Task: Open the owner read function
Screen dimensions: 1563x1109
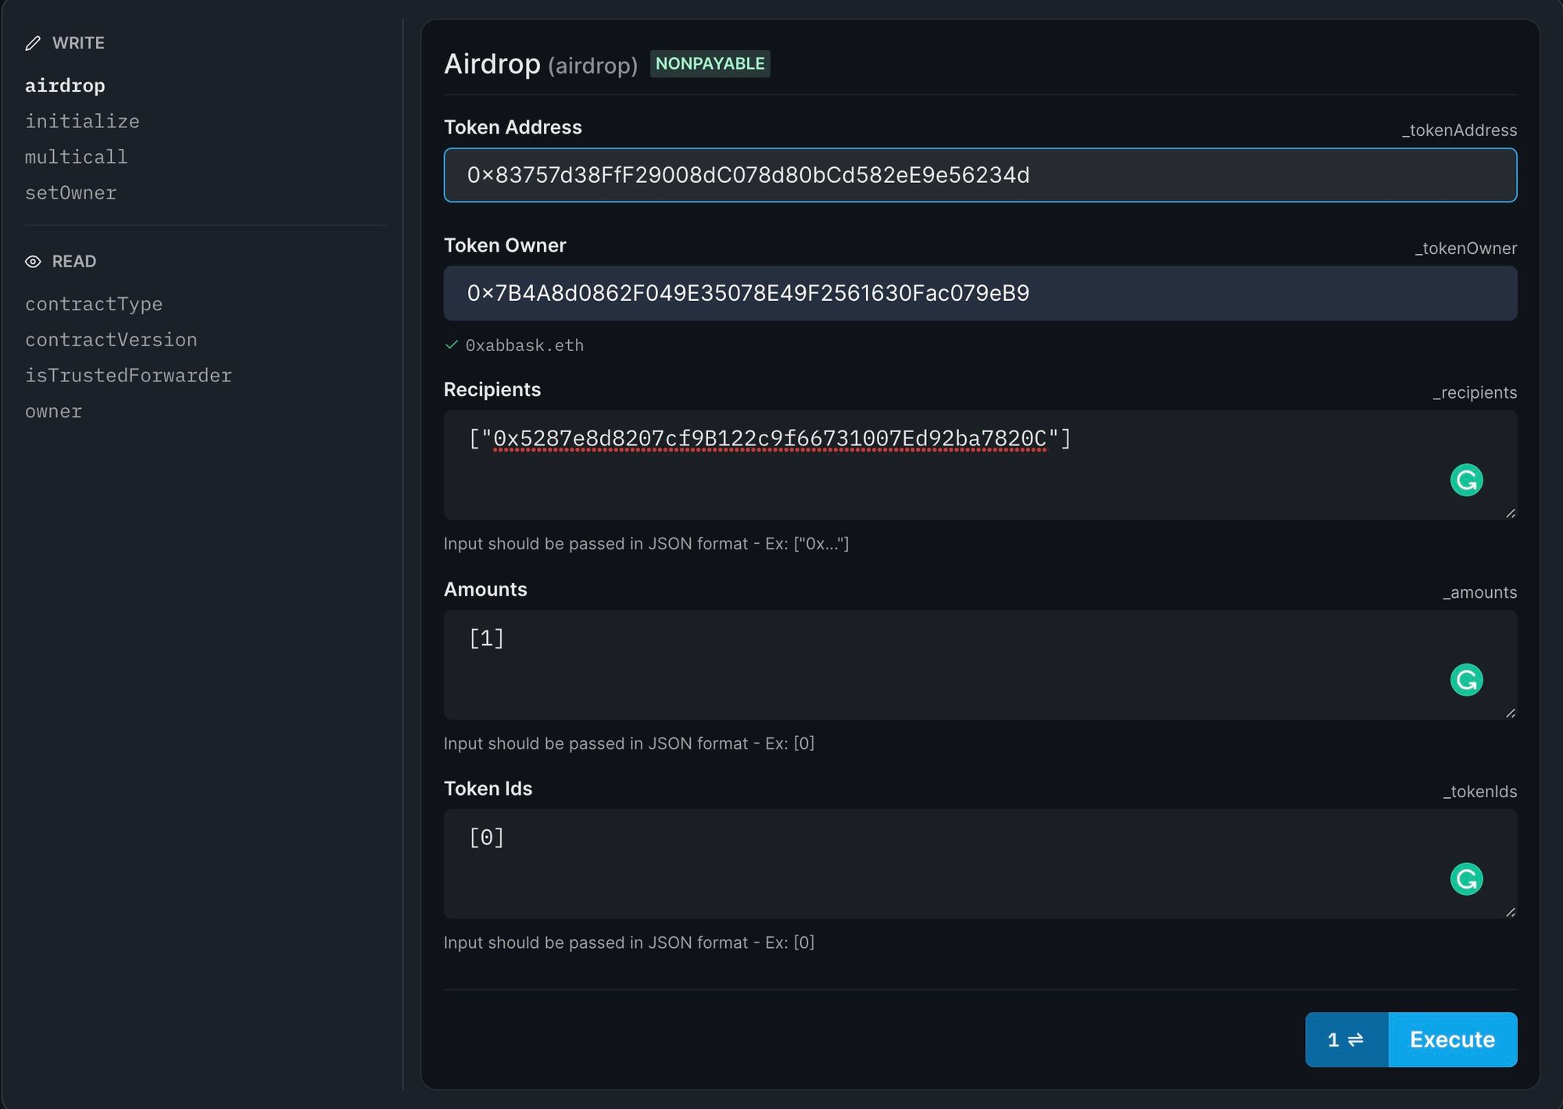Action: coord(52,410)
